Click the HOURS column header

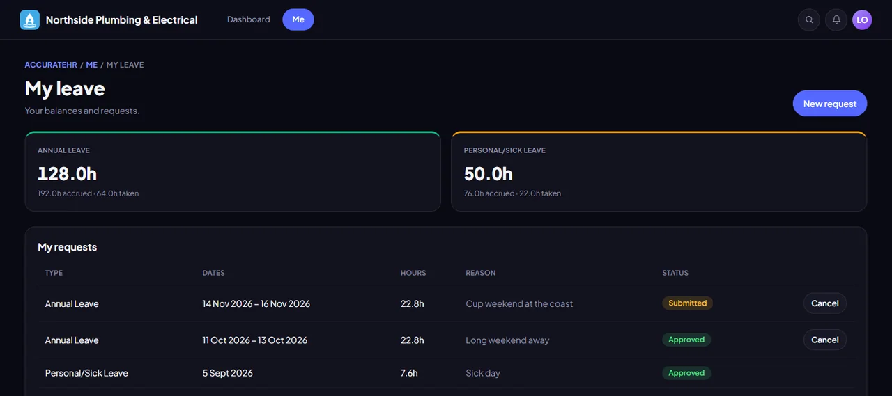(413, 273)
